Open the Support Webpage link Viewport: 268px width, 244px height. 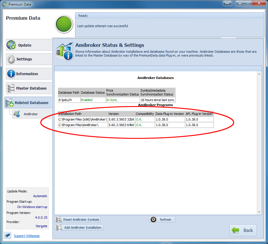point(27,236)
